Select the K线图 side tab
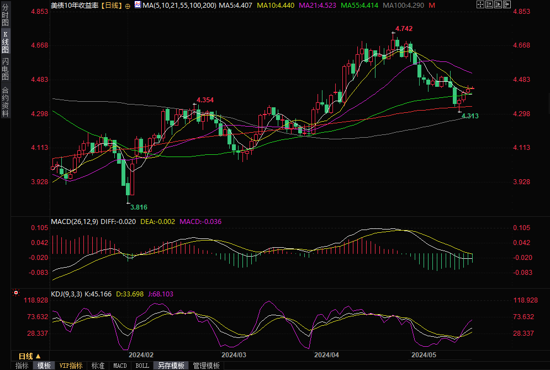 (x=5, y=43)
